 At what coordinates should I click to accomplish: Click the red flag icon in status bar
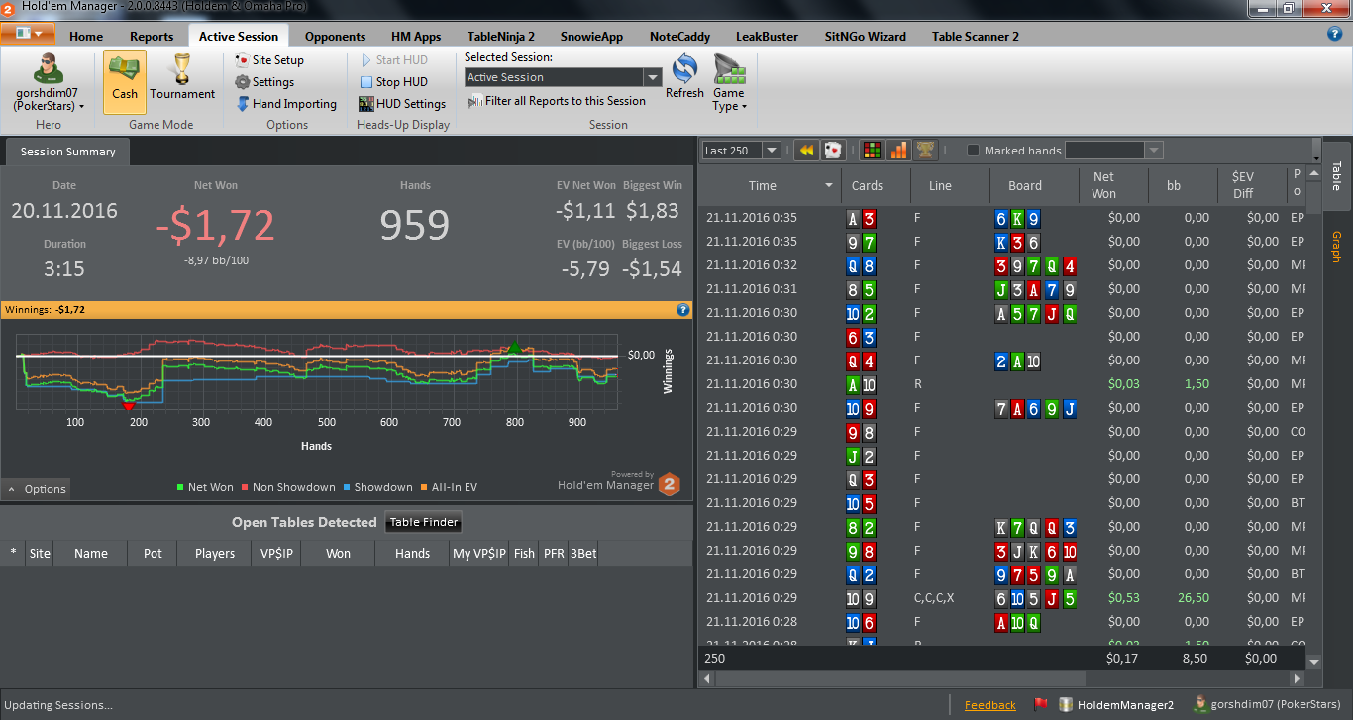point(1041,705)
